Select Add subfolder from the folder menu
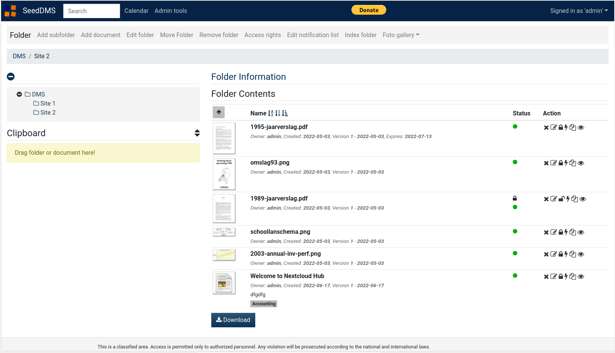The height and width of the screenshot is (353, 615). tap(56, 35)
